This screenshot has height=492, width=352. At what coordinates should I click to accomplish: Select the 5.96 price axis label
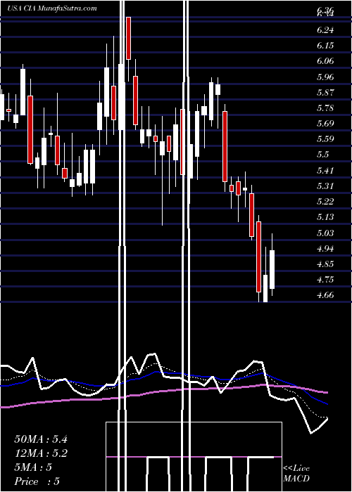point(325,77)
